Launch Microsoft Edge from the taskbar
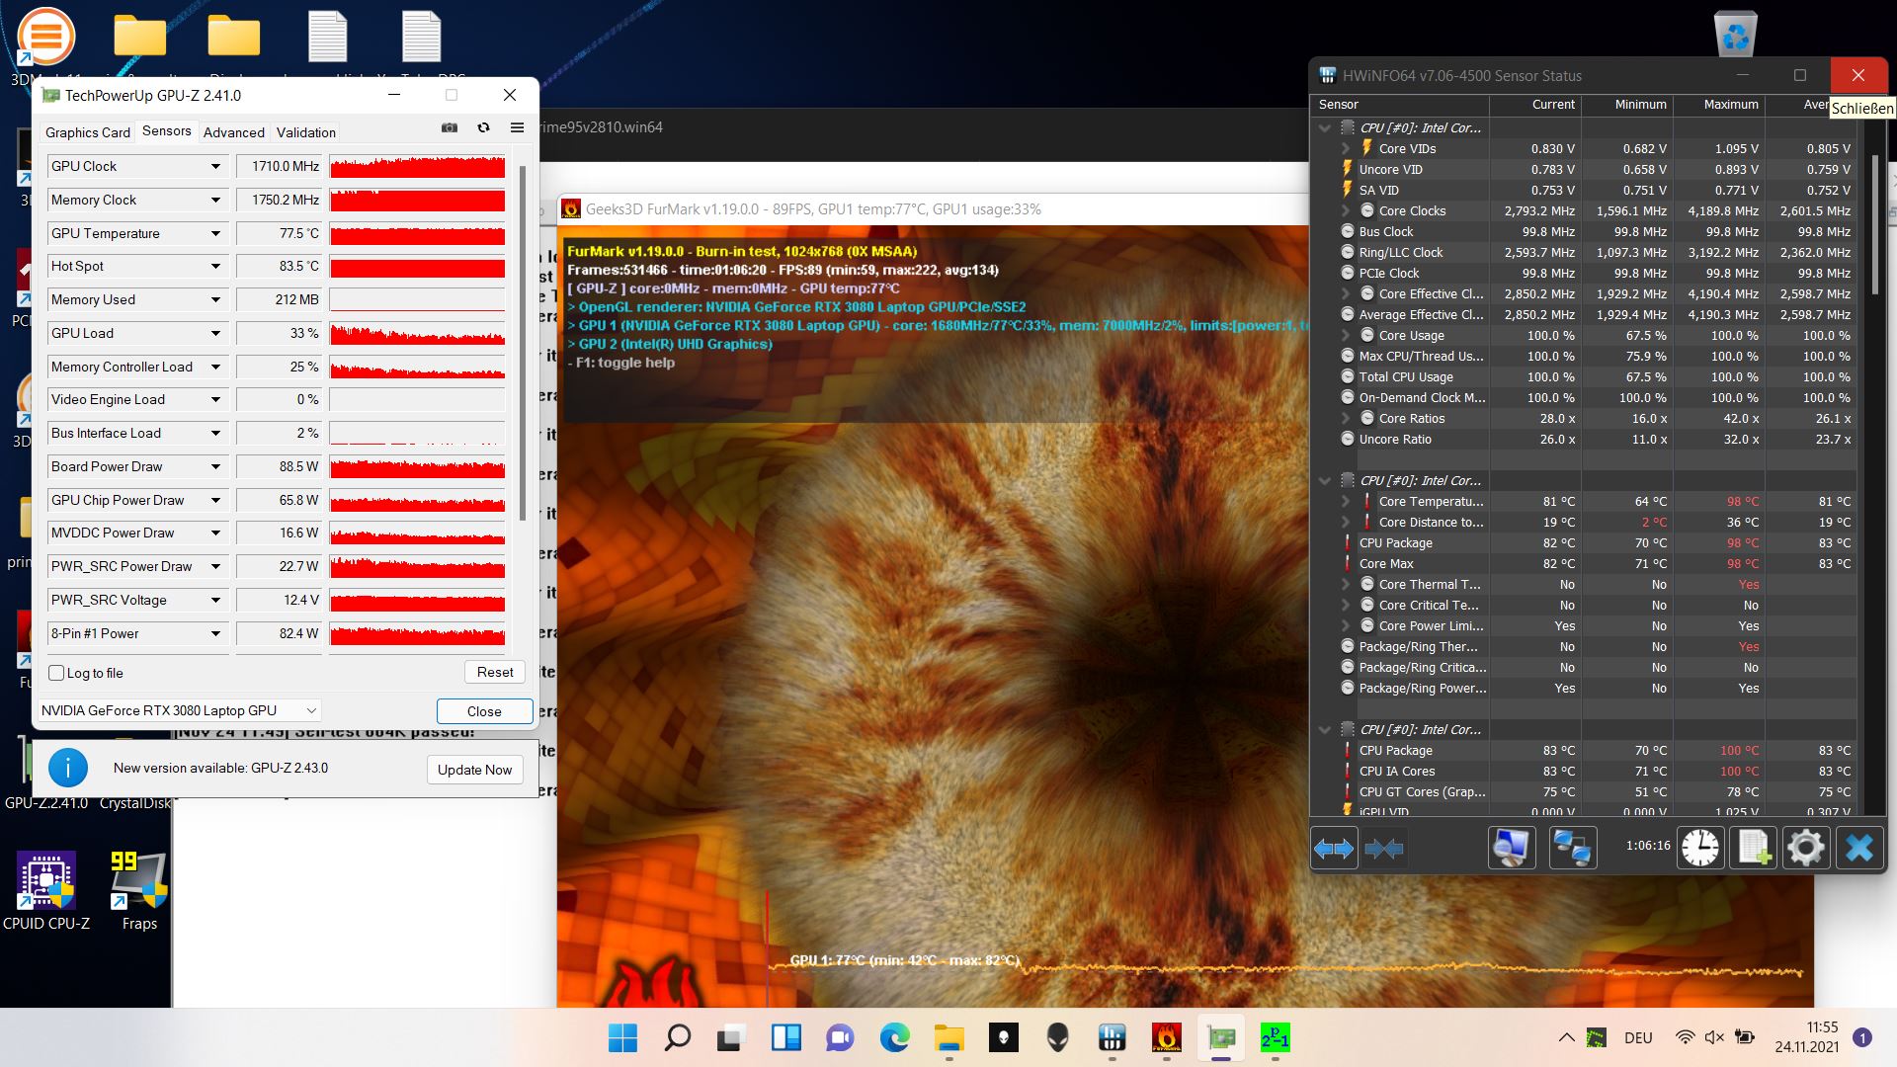Screen dimensions: 1897x1067 coord(894,1038)
